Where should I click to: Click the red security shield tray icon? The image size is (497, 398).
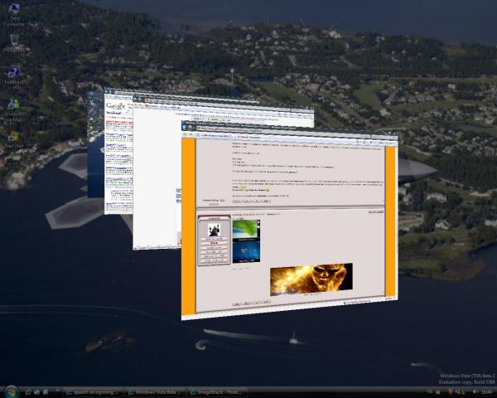(x=451, y=392)
